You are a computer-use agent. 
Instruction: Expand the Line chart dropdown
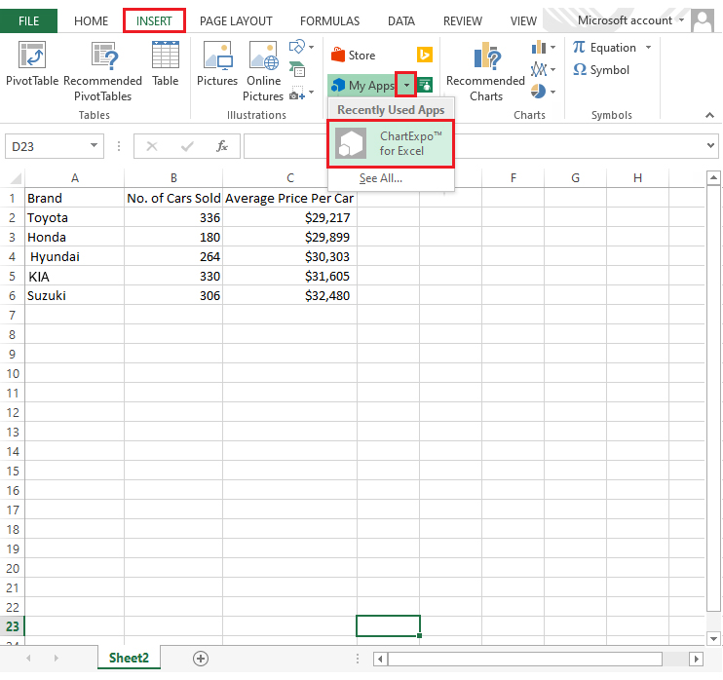pos(552,69)
